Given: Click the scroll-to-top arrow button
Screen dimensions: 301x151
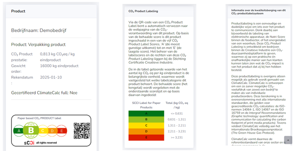Looking at the screenshot, I should tap(288, 140).
